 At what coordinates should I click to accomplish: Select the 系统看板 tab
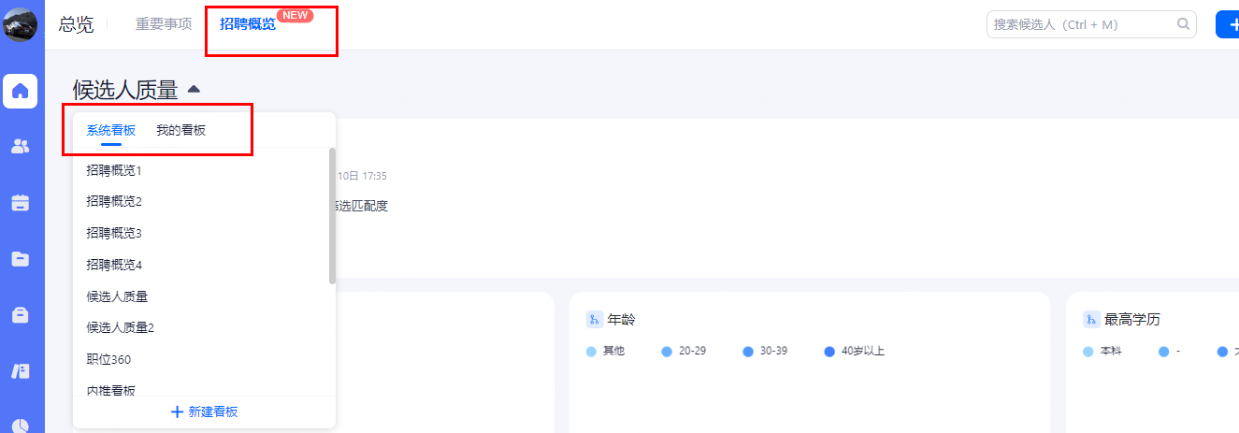pos(111,130)
